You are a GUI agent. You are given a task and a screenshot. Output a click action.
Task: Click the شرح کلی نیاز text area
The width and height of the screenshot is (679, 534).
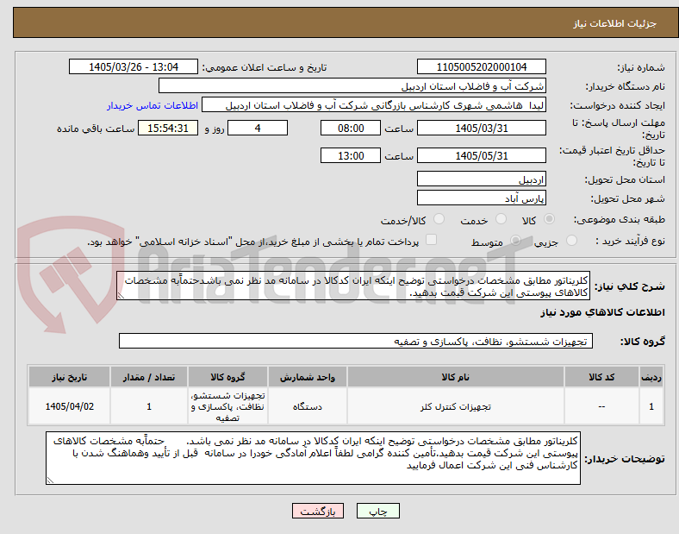[x=353, y=286]
